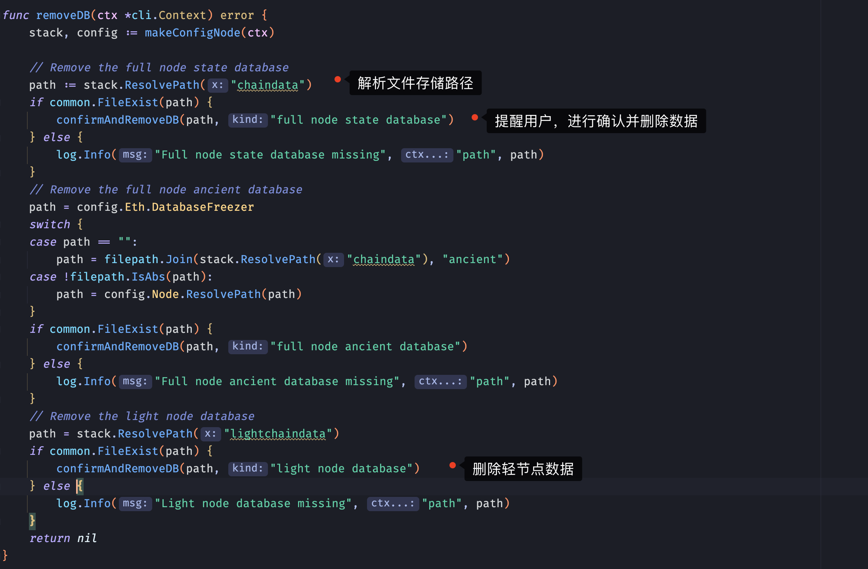Screen dimensions: 868x569
Task: Click the switch keyword
Action: [50, 225]
